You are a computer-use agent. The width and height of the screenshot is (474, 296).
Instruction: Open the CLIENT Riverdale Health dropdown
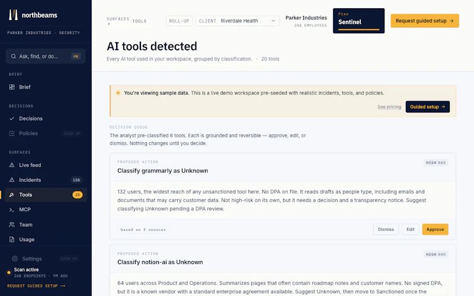238,21
